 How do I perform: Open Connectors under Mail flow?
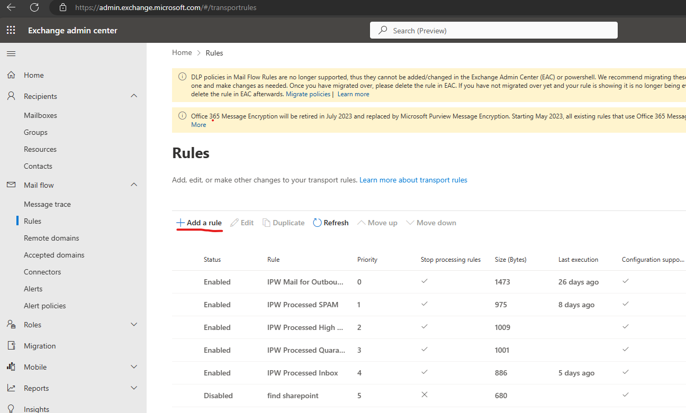pos(42,272)
